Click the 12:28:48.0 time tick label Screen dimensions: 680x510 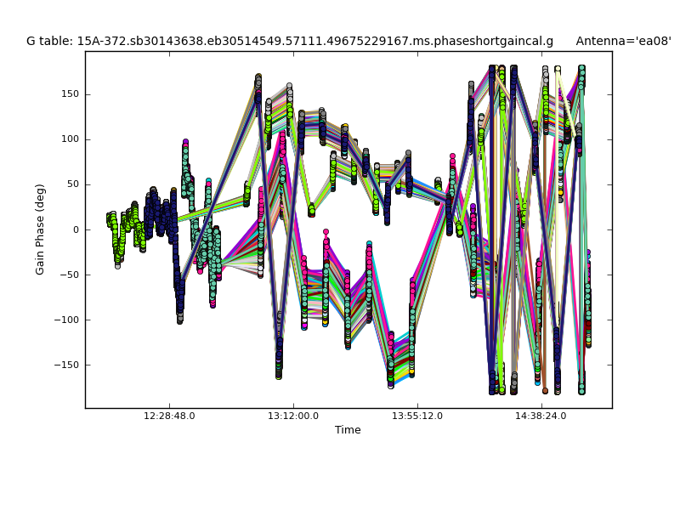(x=169, y=416)
